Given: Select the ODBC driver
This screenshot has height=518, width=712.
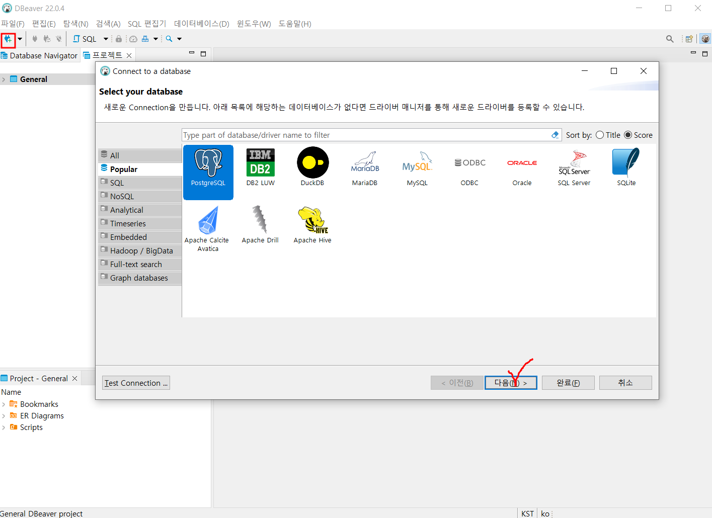Looking at the screenshot, I should (x=469, y=171).
